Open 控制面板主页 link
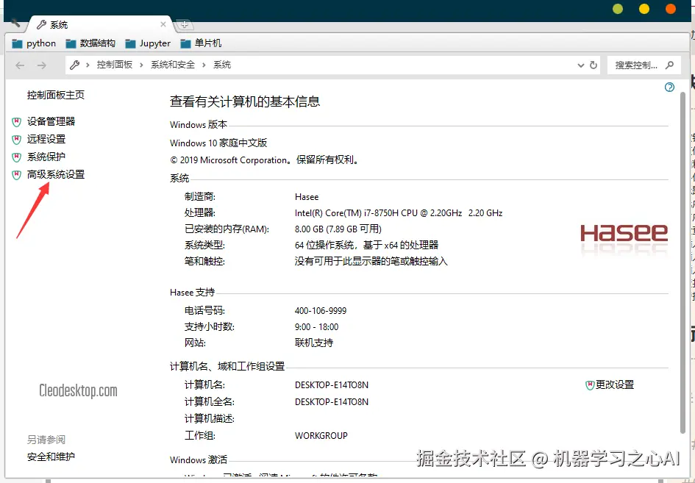The height and width of the screenshot is (483, 695). (x=55, y=95)
